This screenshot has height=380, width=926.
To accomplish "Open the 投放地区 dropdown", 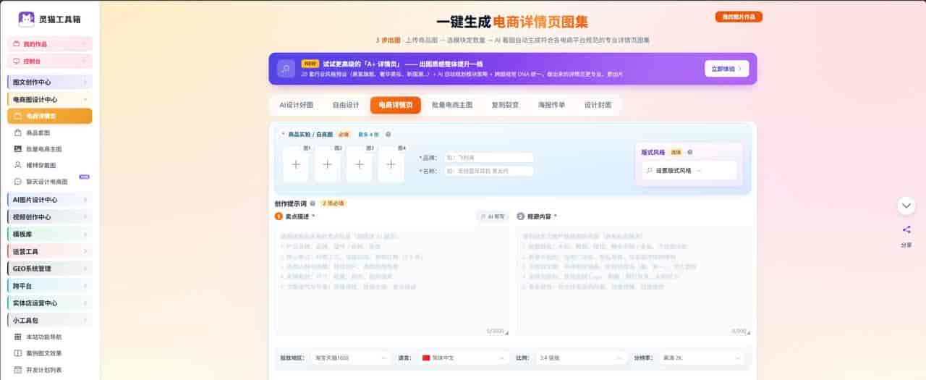I will [x=350, y=358].
